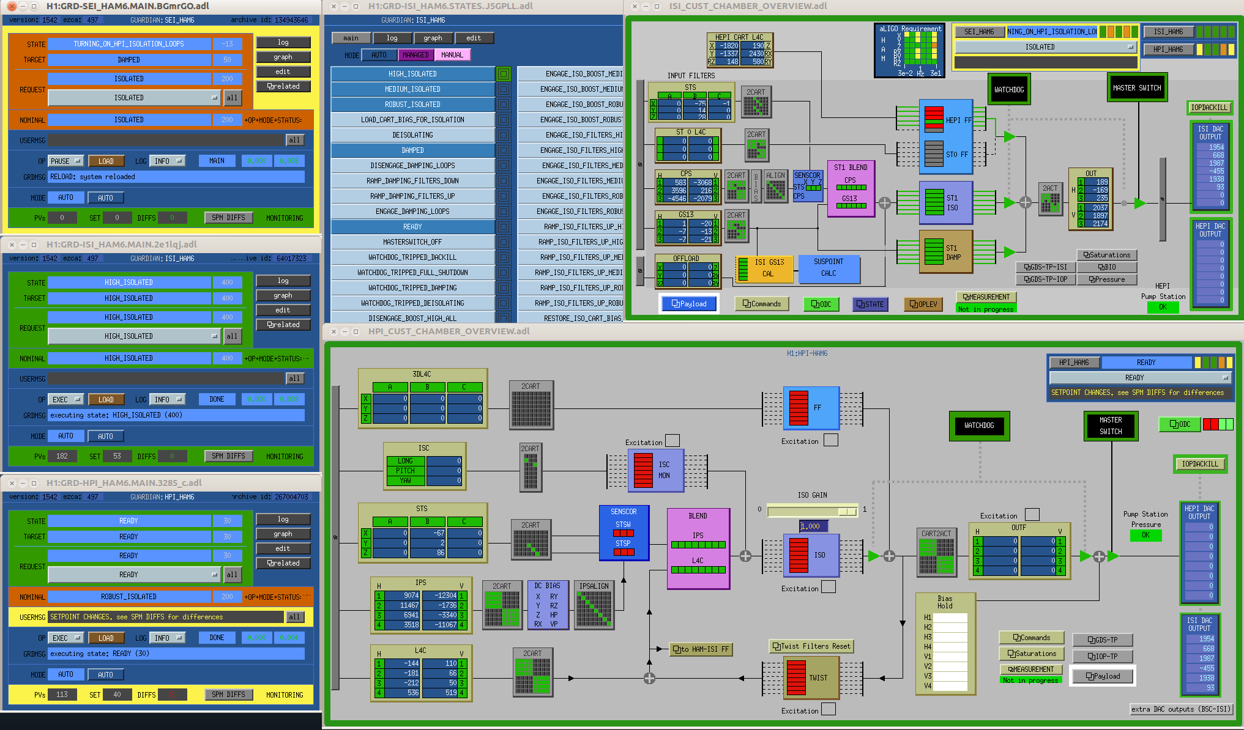Screen dimensions: 1244x730
Task: Open REQUEST dropdown showing READY in HPI_HAM6 guardian
Action: click(134, 575)
